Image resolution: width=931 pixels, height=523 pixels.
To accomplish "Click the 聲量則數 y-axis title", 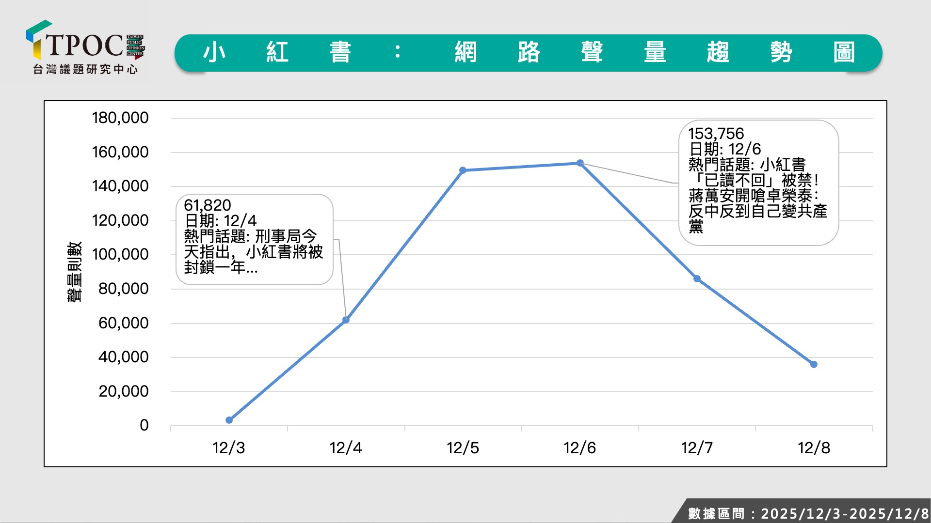I will pos(75,272).
